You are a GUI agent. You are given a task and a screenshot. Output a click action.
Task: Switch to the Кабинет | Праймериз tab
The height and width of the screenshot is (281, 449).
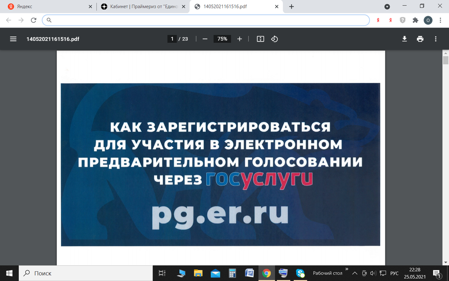pos(143,6)
